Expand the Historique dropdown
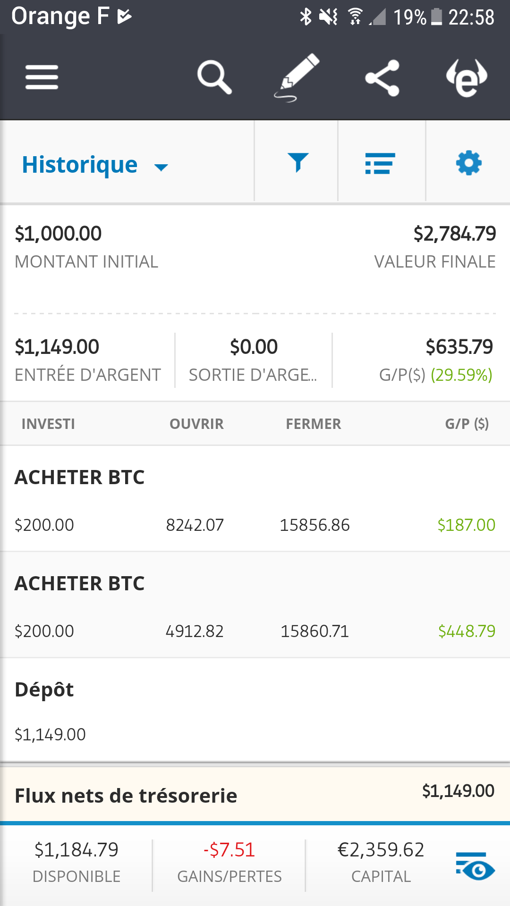The width and height of the screenshot is (510, 906). 80,165
